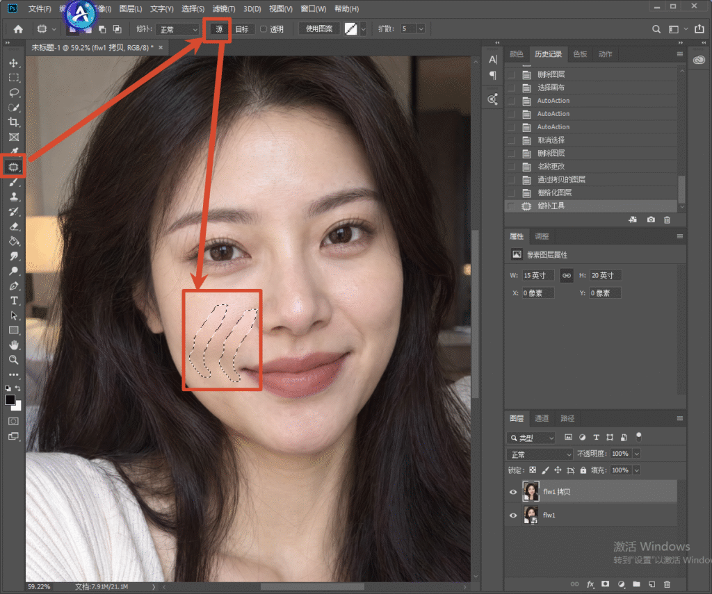Open the layer blend mode dropdown 正常
This screenshot has width=712, height=594.
(540, 454)
